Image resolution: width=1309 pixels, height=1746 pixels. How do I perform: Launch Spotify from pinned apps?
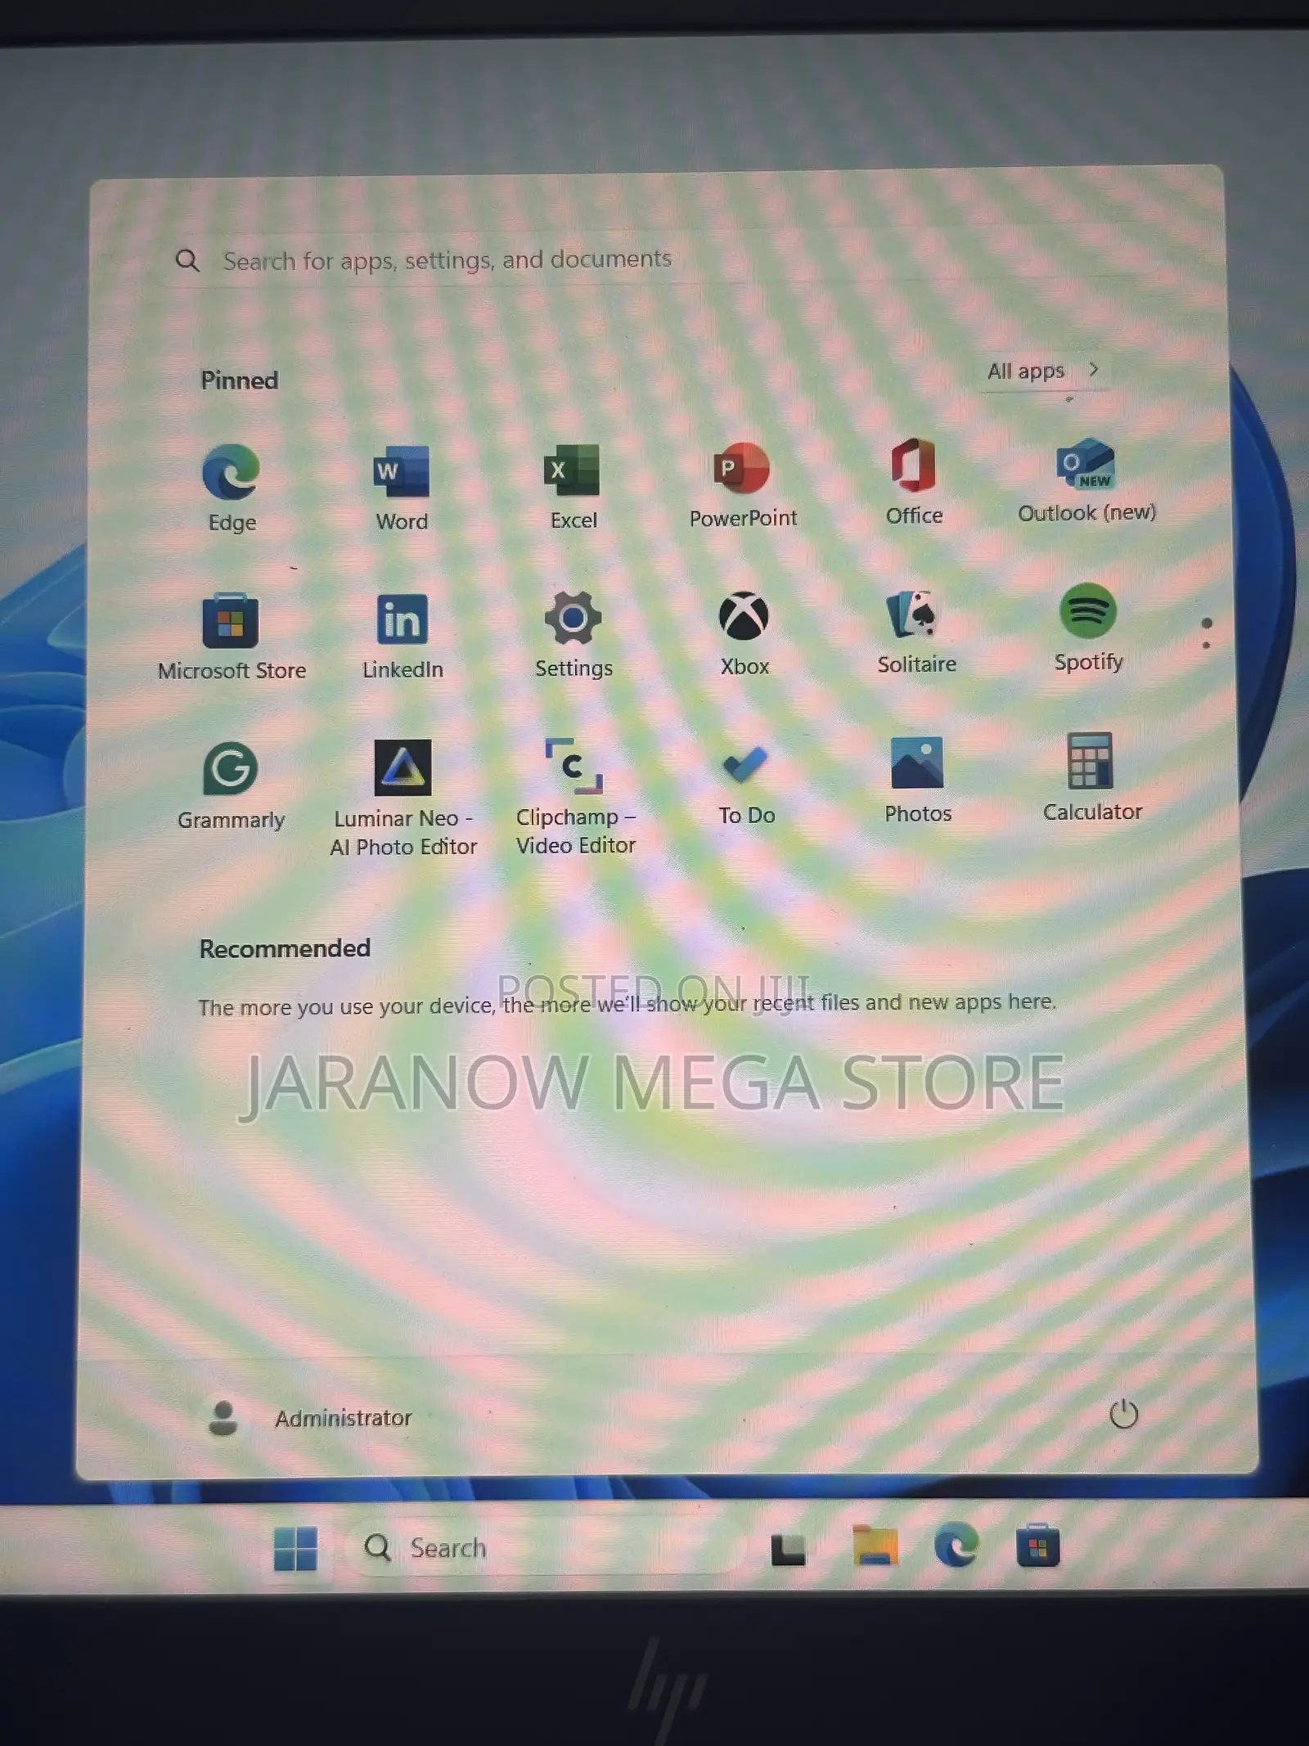click(x=1088, y=627)
